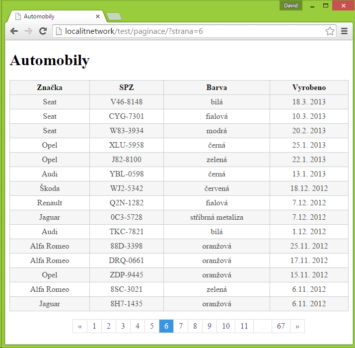Viewport: 355px width, 348px height.
Task: Click the SPZ cell V46-8148
Action: click(126, 102)
